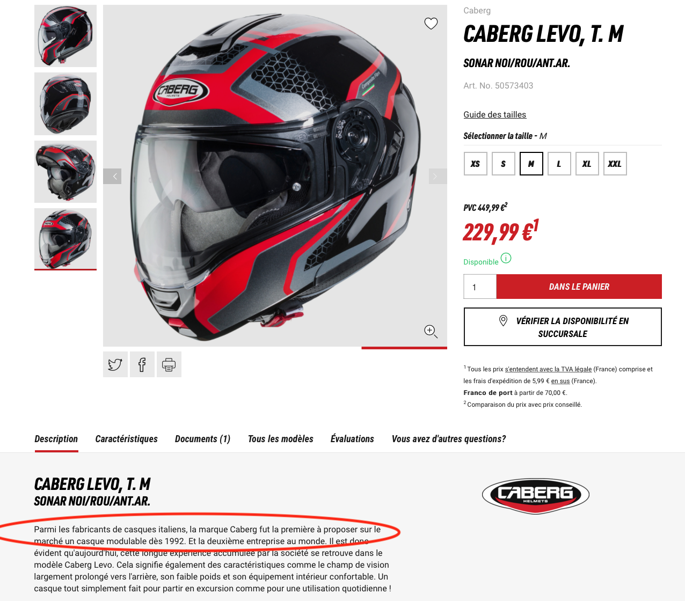Click Vérifier la disponibilité en succursale button
This screenshot has width=685, height=601.
[563, 327]
